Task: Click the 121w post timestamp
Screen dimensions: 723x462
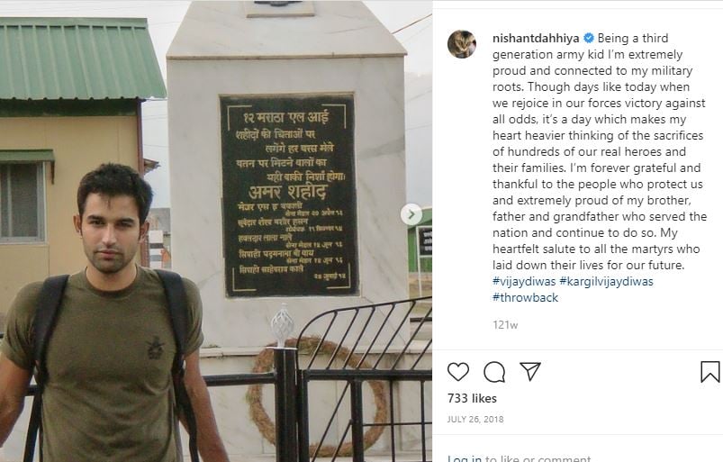Action: pos(505,324)
